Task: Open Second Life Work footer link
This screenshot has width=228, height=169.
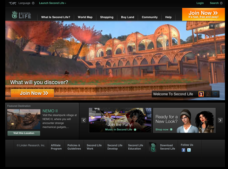Action: 94,147
